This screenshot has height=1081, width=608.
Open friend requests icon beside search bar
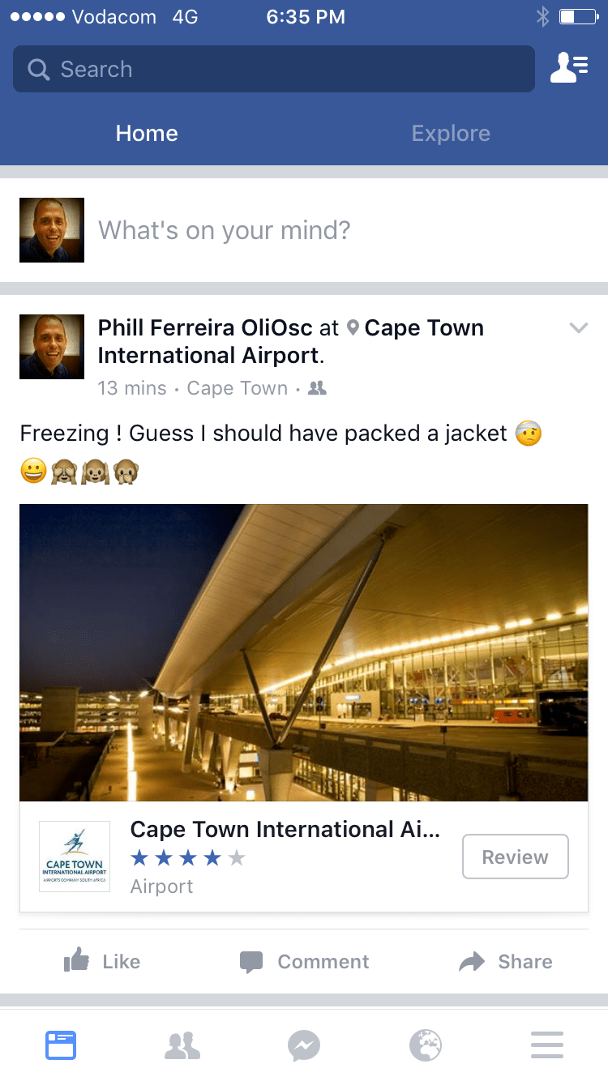(x=569, y=69)
